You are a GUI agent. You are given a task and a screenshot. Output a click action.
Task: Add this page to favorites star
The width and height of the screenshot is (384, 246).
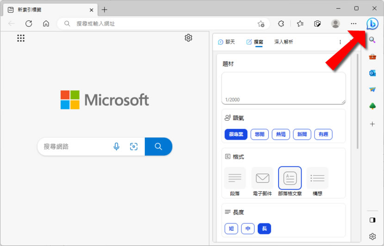pyautogui.click(x=261, y=24)
